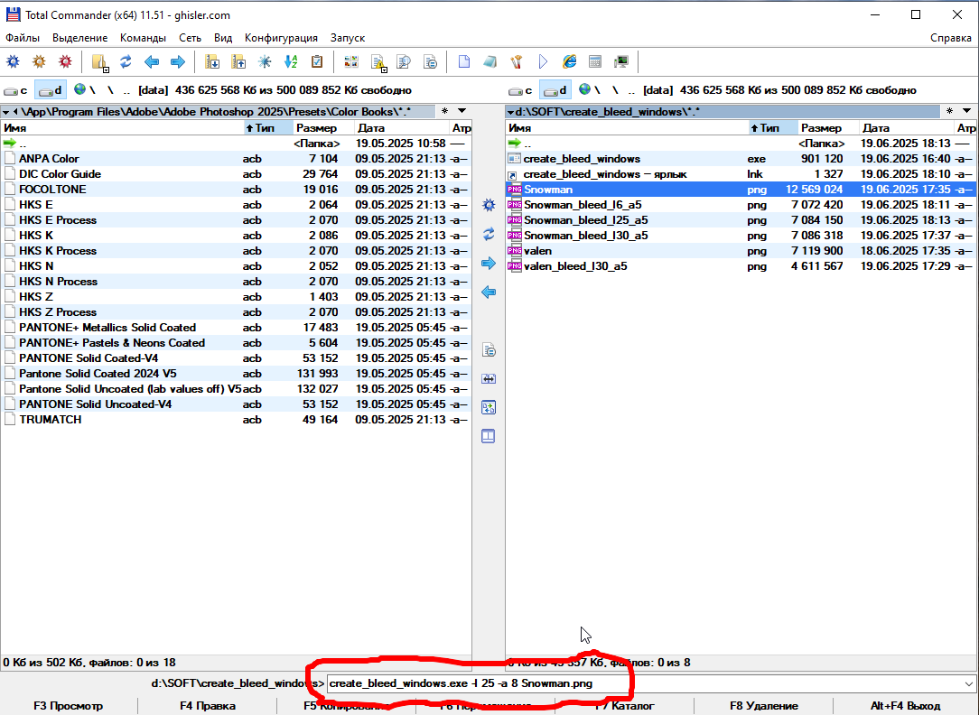Sort left panel by Имя column

tap(121, 128)
